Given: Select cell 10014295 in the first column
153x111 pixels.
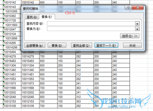Looking at the screenshot, I should (x=12, y=43).
